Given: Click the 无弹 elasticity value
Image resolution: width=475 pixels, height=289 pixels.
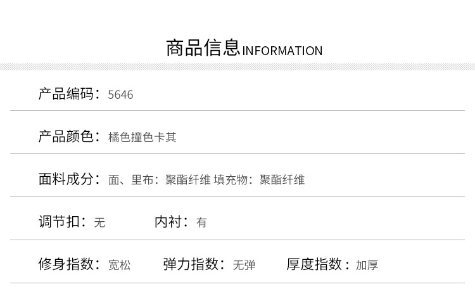Looking at the screenshot, I should pos(244,265).
